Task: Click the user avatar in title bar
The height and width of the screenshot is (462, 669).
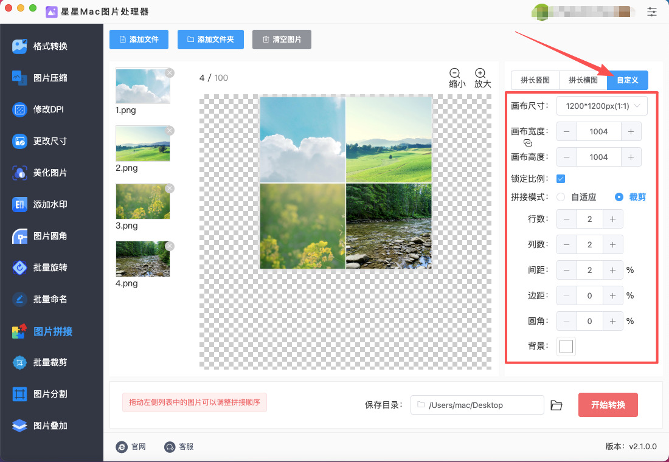Action: pyautogui.click(x=541, y=12)
